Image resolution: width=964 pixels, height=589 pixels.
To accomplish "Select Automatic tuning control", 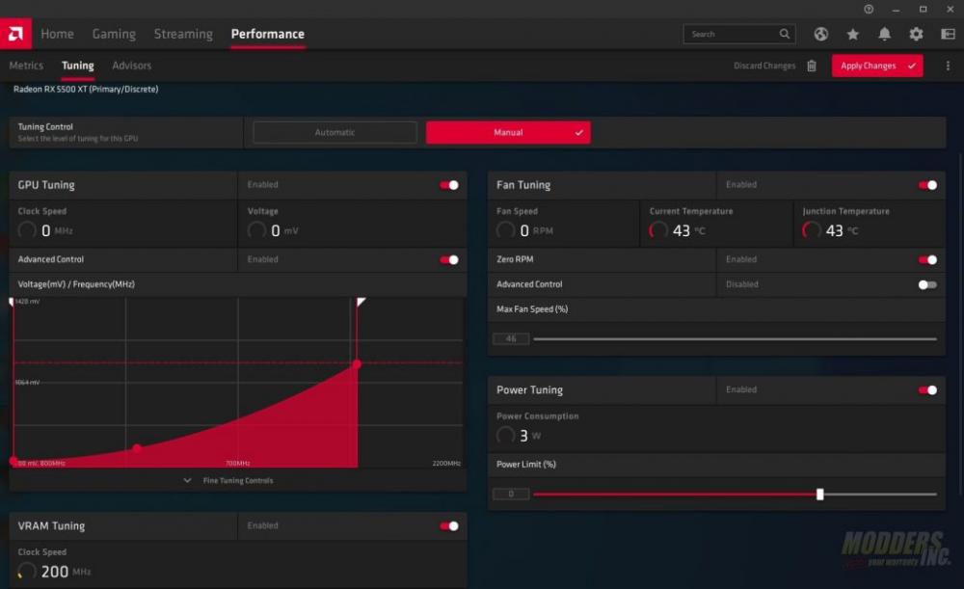I will point(335,132).
